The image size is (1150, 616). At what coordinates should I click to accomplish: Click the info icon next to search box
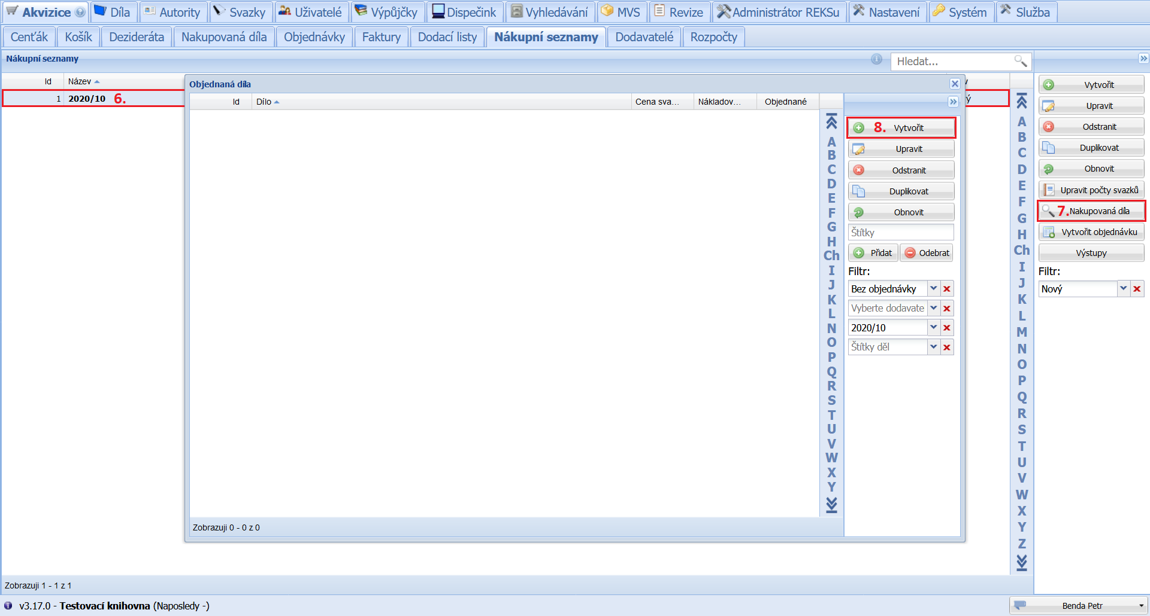pyautogui.click(x=876, y=59)
